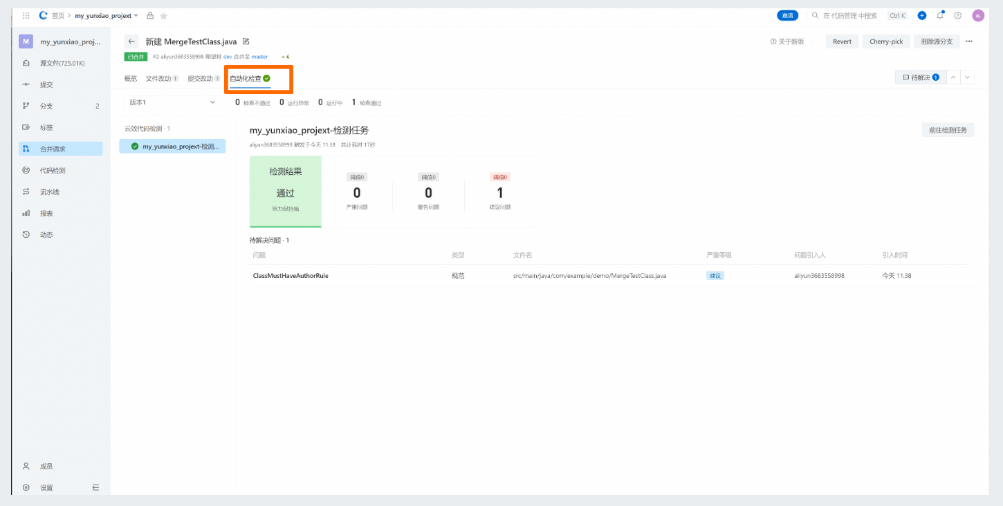Jump to next unresolved comment arrow
Image resolution: width=1003 pixels, height=506 pixels.
pos(968,77)
